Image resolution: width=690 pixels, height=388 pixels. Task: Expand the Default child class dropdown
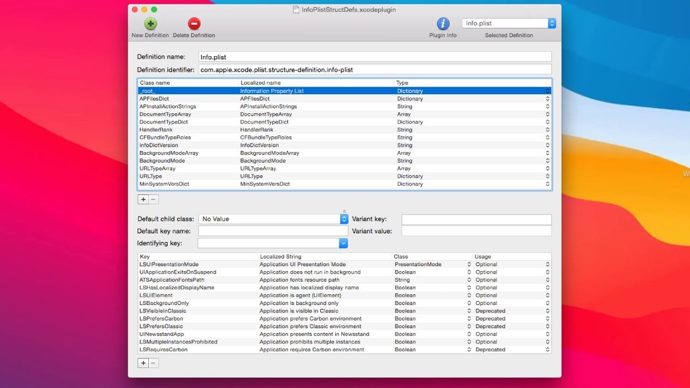pyautogui.click(x=344, y=219)
